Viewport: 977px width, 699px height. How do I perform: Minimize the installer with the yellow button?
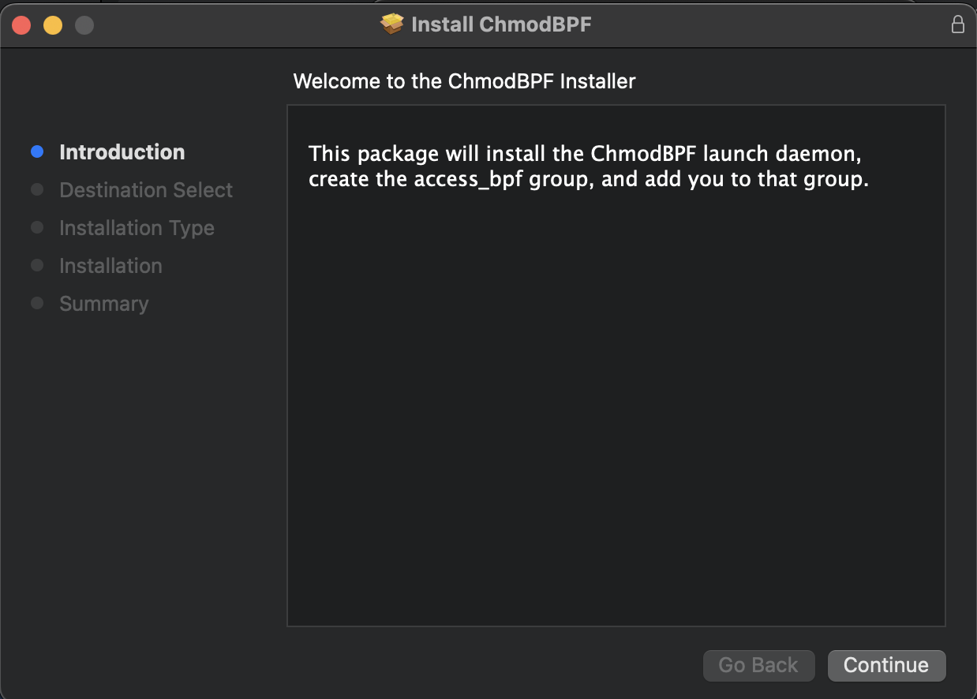(x=53, y=25)
